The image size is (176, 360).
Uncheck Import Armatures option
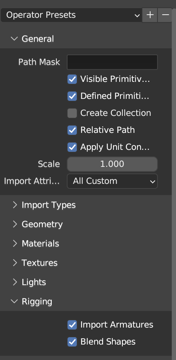point(72,325)
